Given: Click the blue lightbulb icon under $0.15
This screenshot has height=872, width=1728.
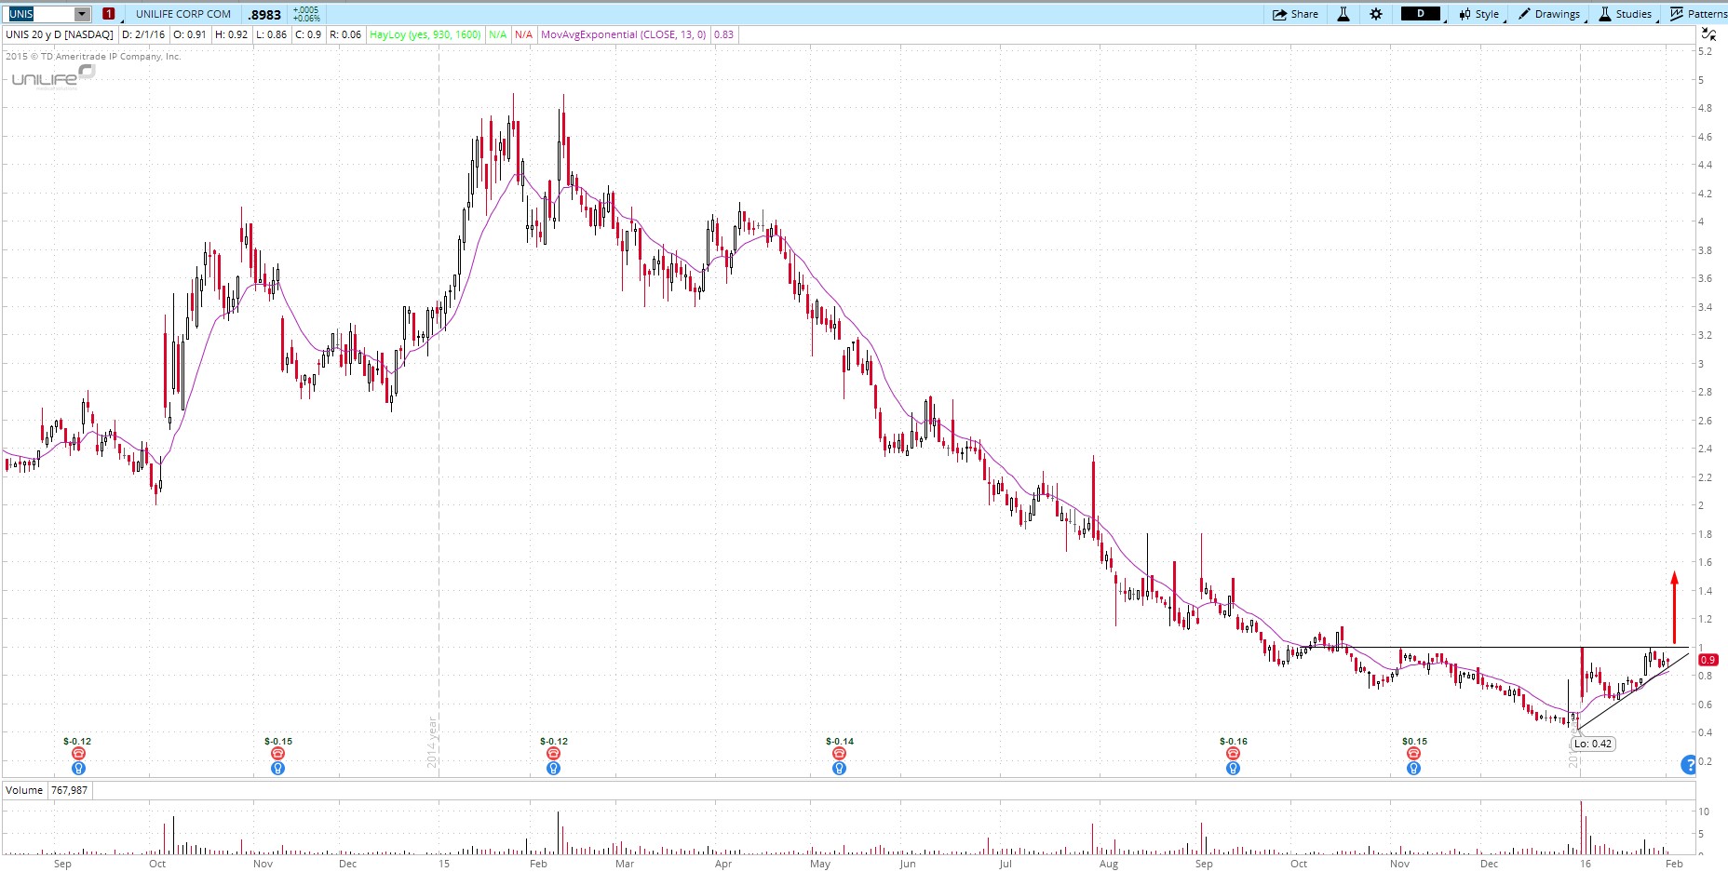Looking at the screenshot, I should [1413, 768].
